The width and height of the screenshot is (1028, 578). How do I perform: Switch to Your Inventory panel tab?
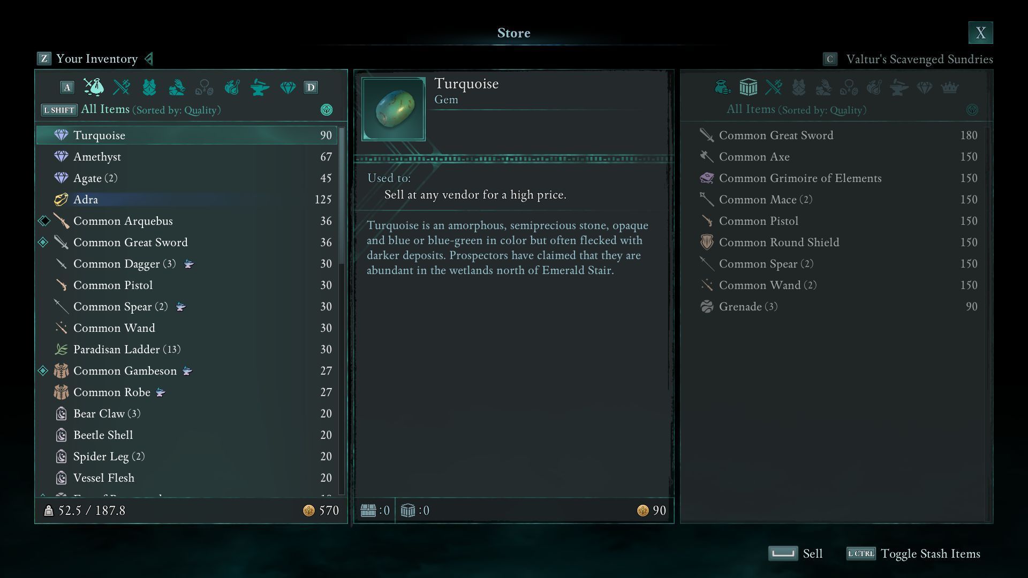(96, 59)
